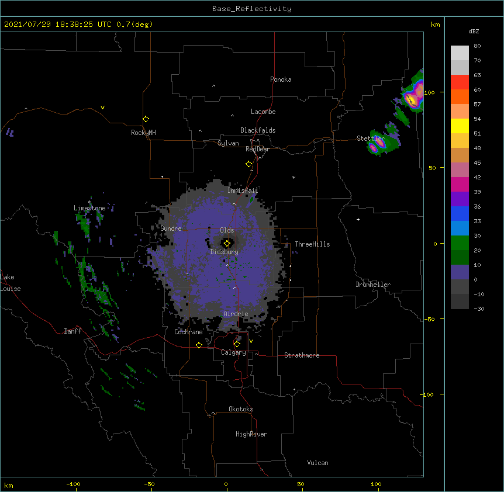Click the yellow V marker east of Calgary
Screen dimensions: 504x492
point(251,341)
